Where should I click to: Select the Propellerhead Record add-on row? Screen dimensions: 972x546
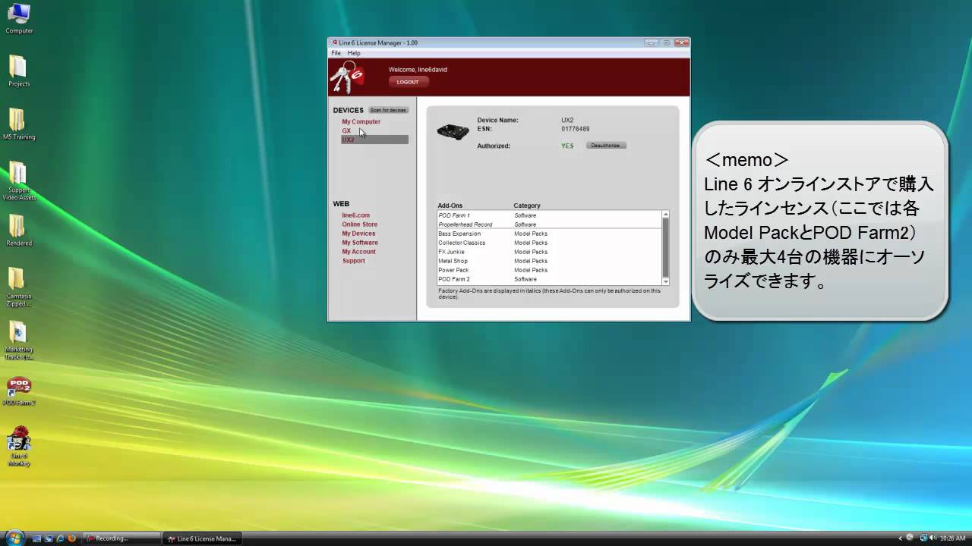pyautogui.click(x=549, y=224)
